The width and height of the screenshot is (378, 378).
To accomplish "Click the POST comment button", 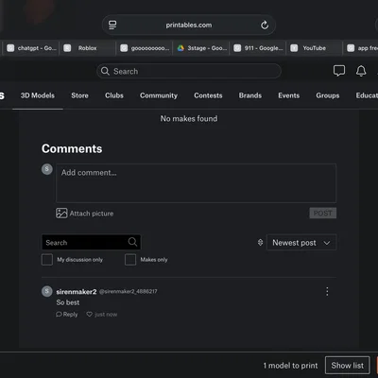I will [x=323, y=214].
